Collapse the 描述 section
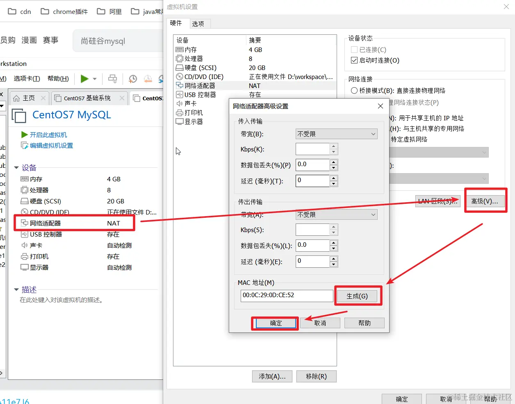The width and height of the screenshot is (515, 404). coord(16,290)
